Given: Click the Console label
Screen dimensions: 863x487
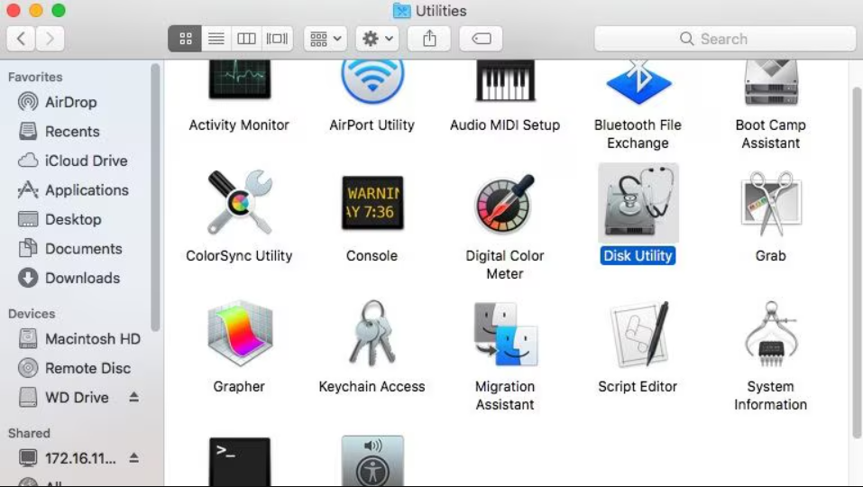Looking at the screenshot, I should [372, 255].
